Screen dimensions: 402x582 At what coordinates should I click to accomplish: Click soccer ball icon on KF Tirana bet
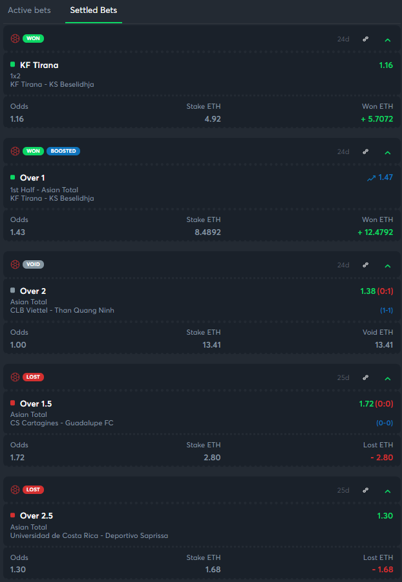pos(15,38)
